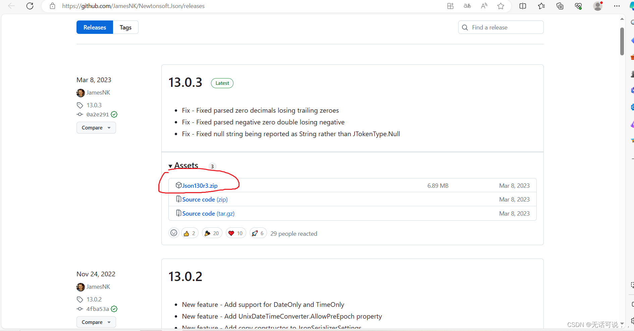The width and height of the screenshot is (634, 331).
Task: Click the tag icon next to 13.0.3
Action: tap(80, 105)
